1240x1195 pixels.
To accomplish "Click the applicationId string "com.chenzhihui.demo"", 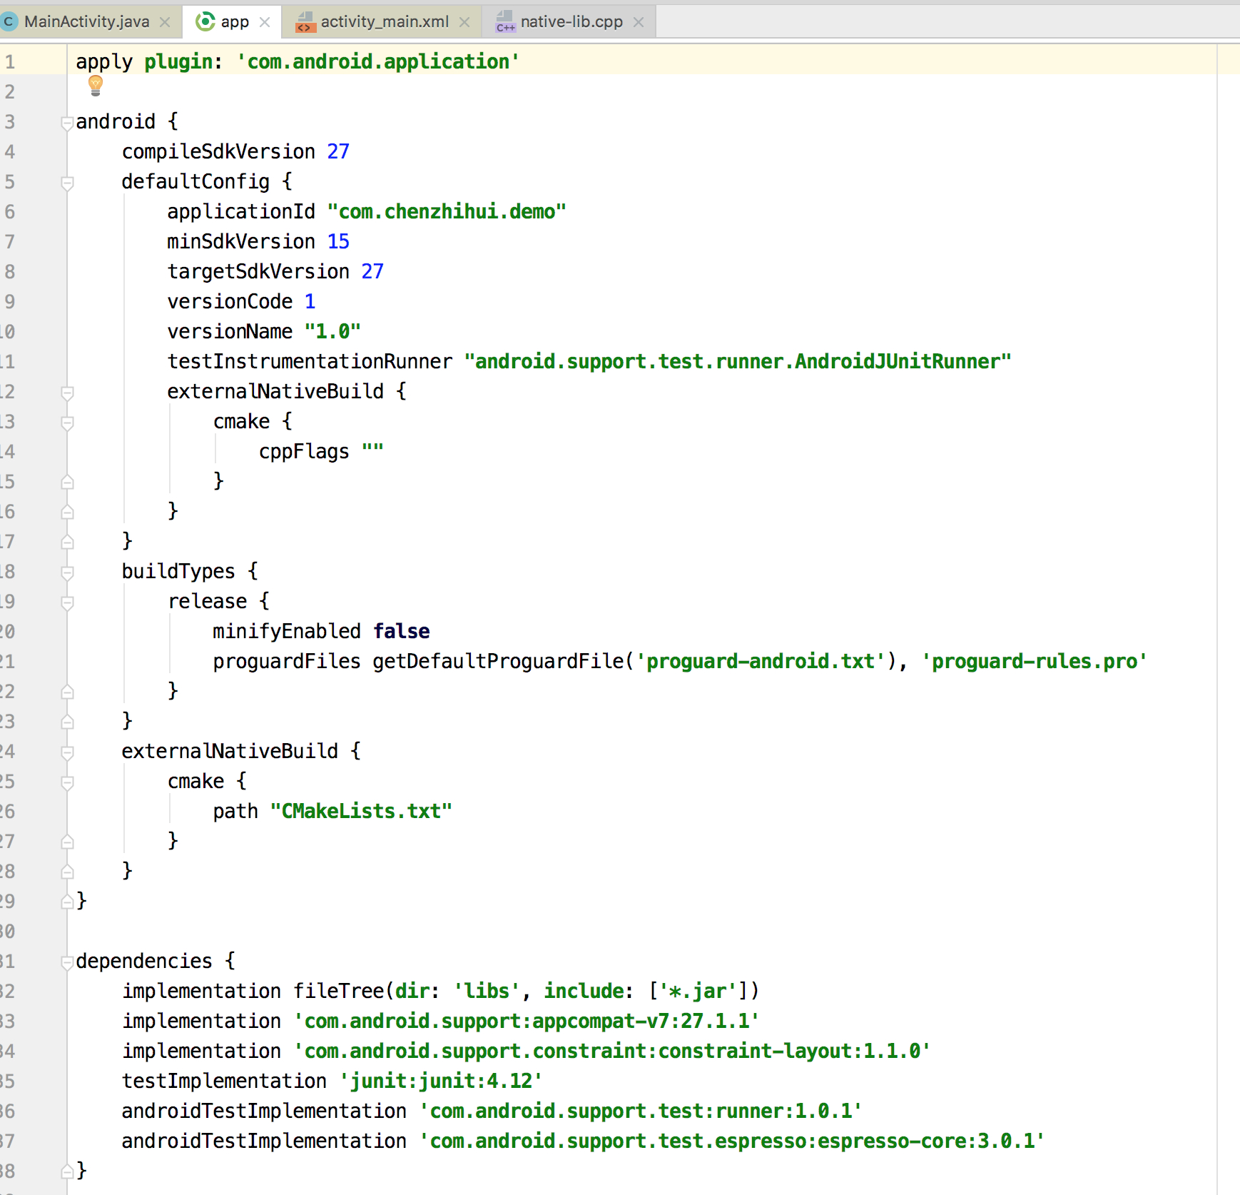I will pos(447,211).
